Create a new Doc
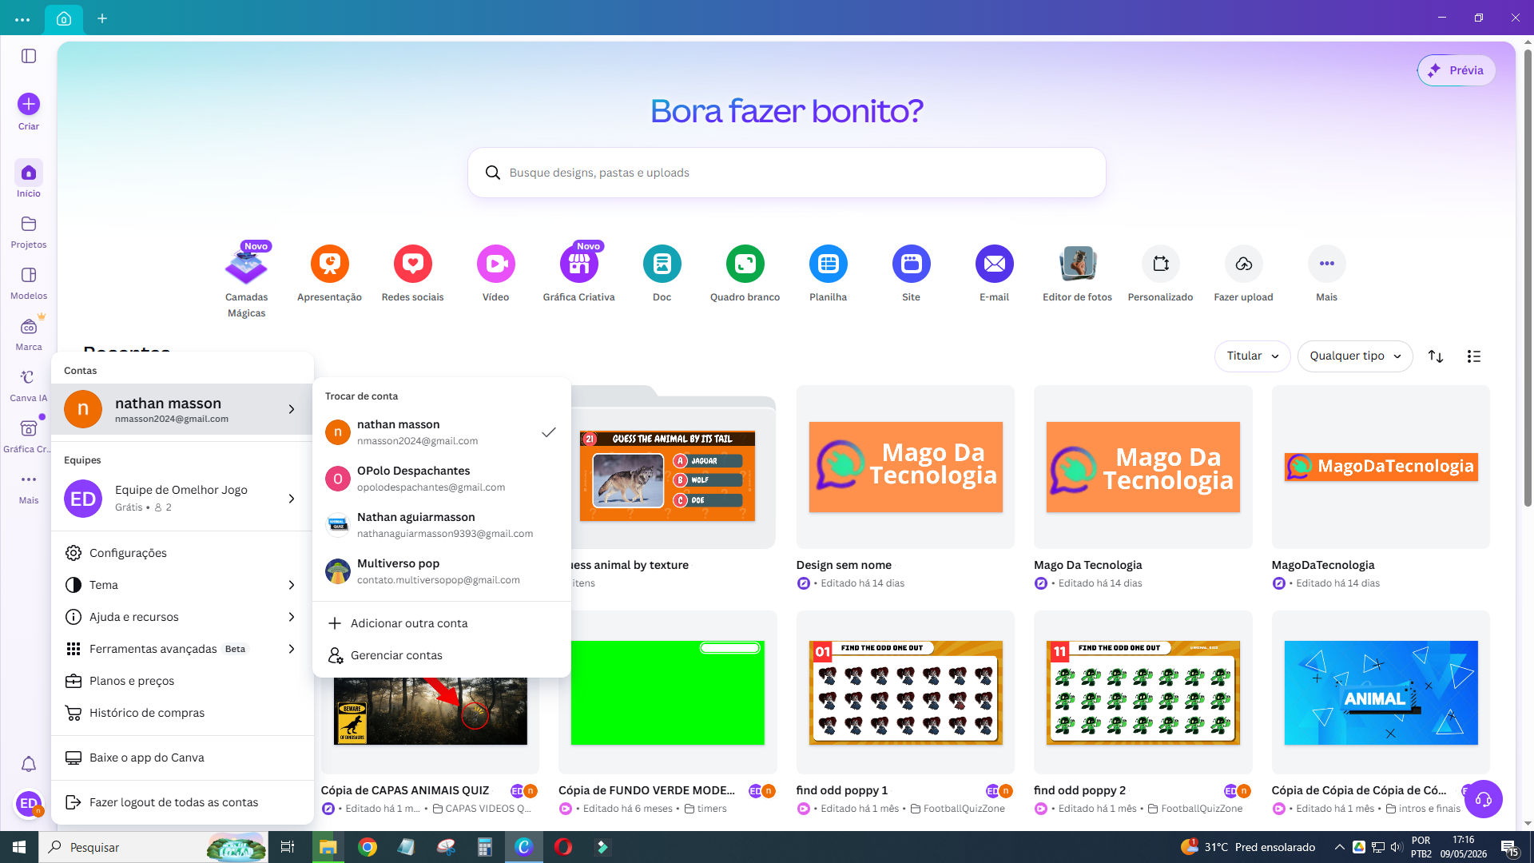1534x863 pixels. pyautogui.click(x=662, y=273)
